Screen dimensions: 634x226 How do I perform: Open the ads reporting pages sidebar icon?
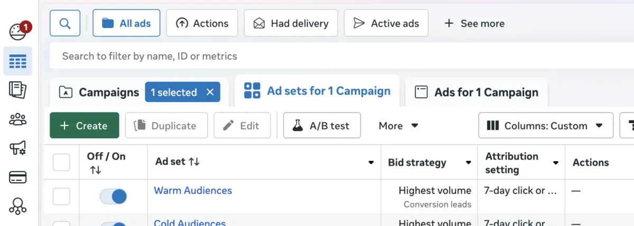point(18,90)
